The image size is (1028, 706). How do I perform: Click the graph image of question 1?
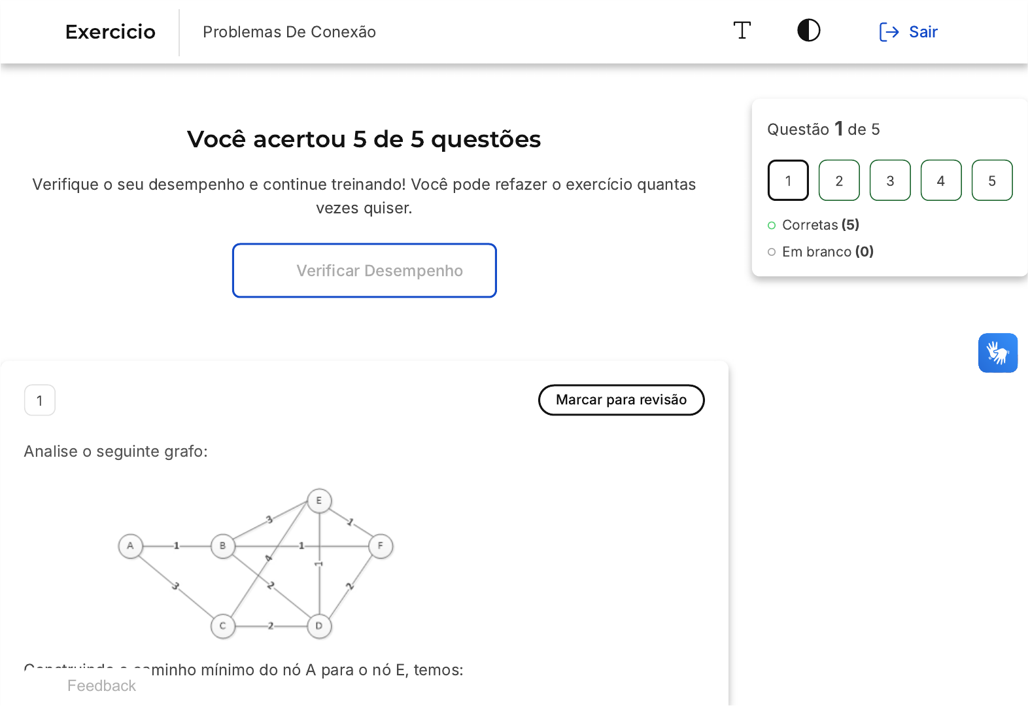click(x=255, y=563)
